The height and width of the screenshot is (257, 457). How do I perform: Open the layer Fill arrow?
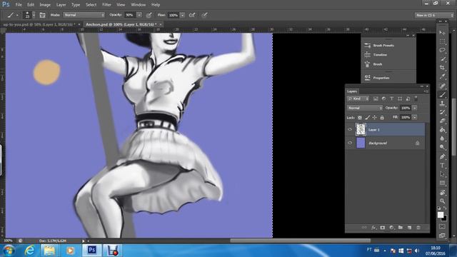pyautogui.click(x=414, y=117)
